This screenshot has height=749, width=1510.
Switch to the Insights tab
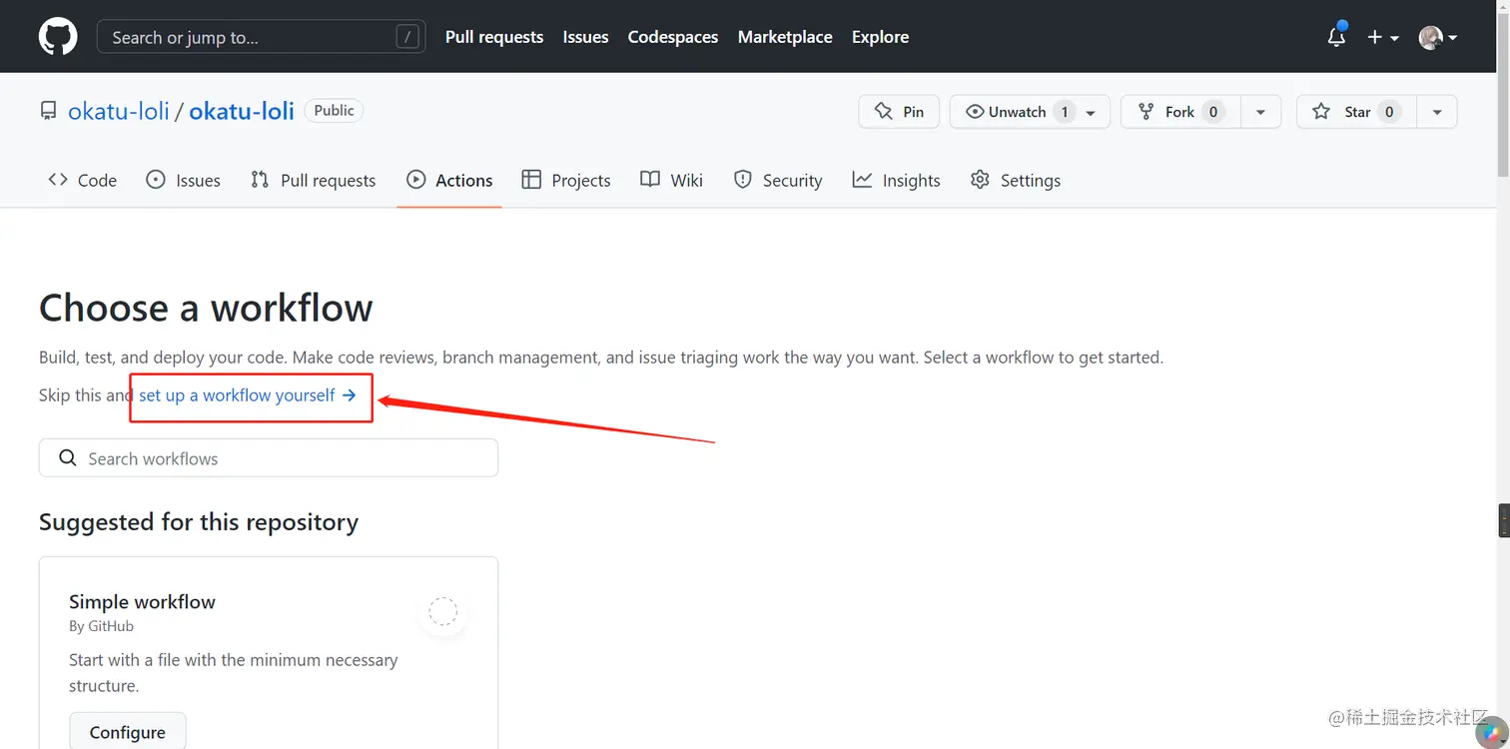pyautogui.click(x=897, y=180)
